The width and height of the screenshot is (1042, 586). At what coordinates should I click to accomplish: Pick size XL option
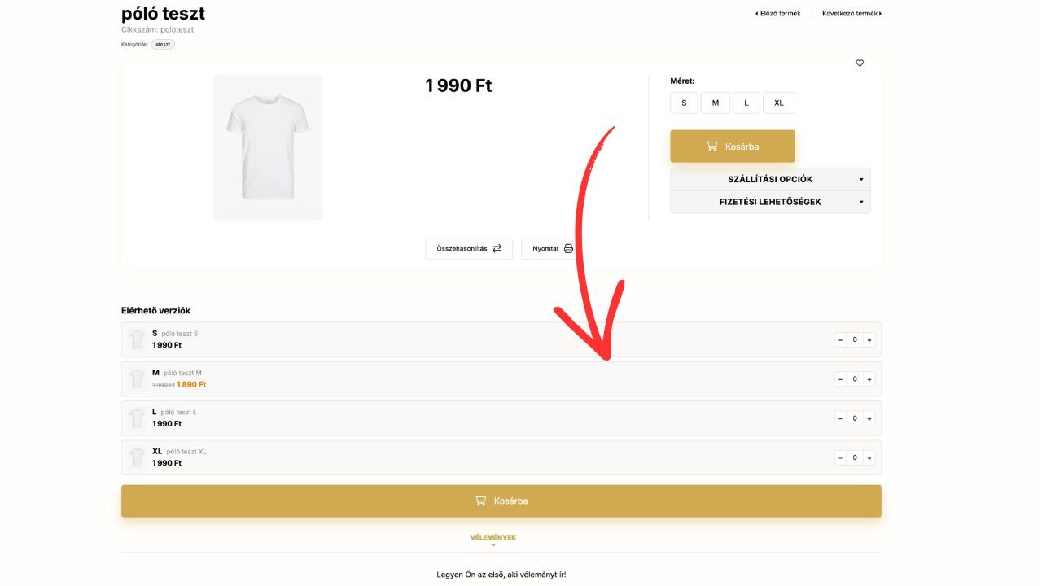tap(779, 103)
